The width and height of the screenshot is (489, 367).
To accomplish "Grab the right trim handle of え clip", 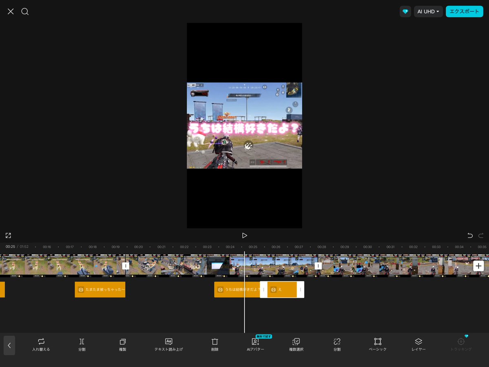I will 301,289.
